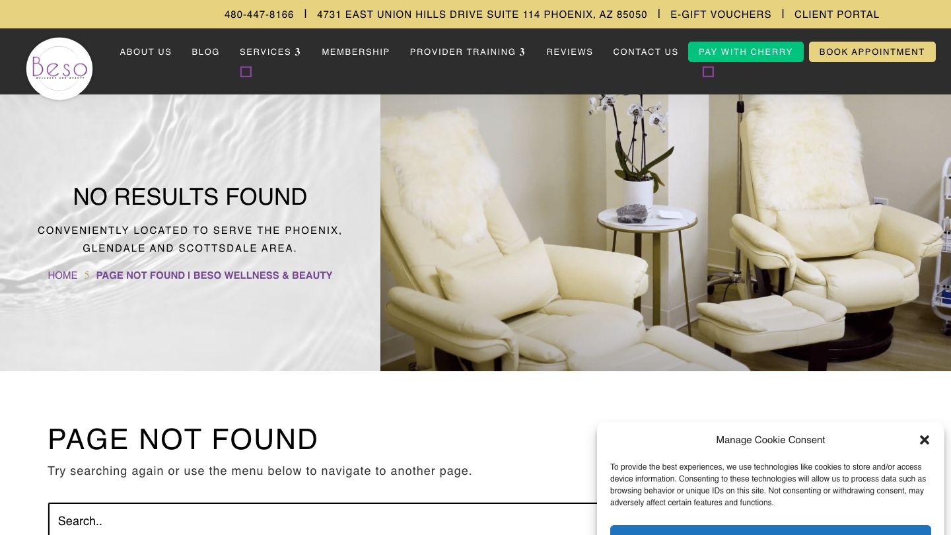
Task: Open the Blog menu item
Action: (205, 52)
